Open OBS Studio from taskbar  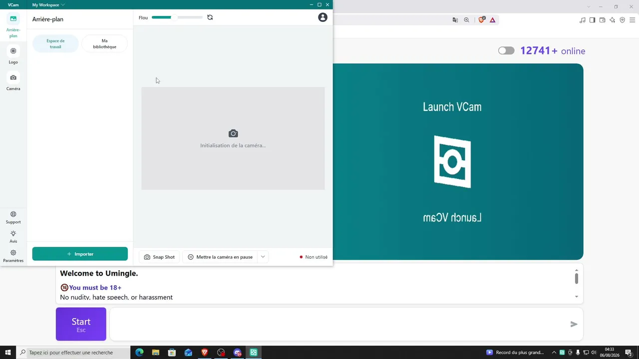point(221,353)
